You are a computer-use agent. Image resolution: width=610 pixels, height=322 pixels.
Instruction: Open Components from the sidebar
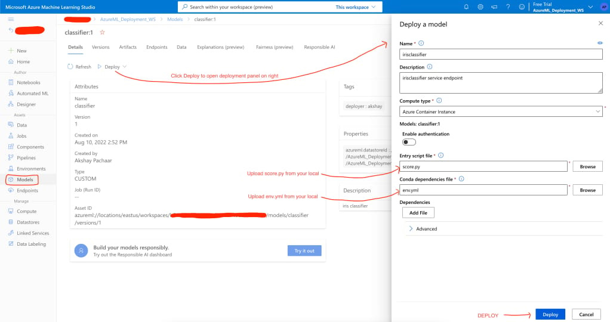[30, 147]
